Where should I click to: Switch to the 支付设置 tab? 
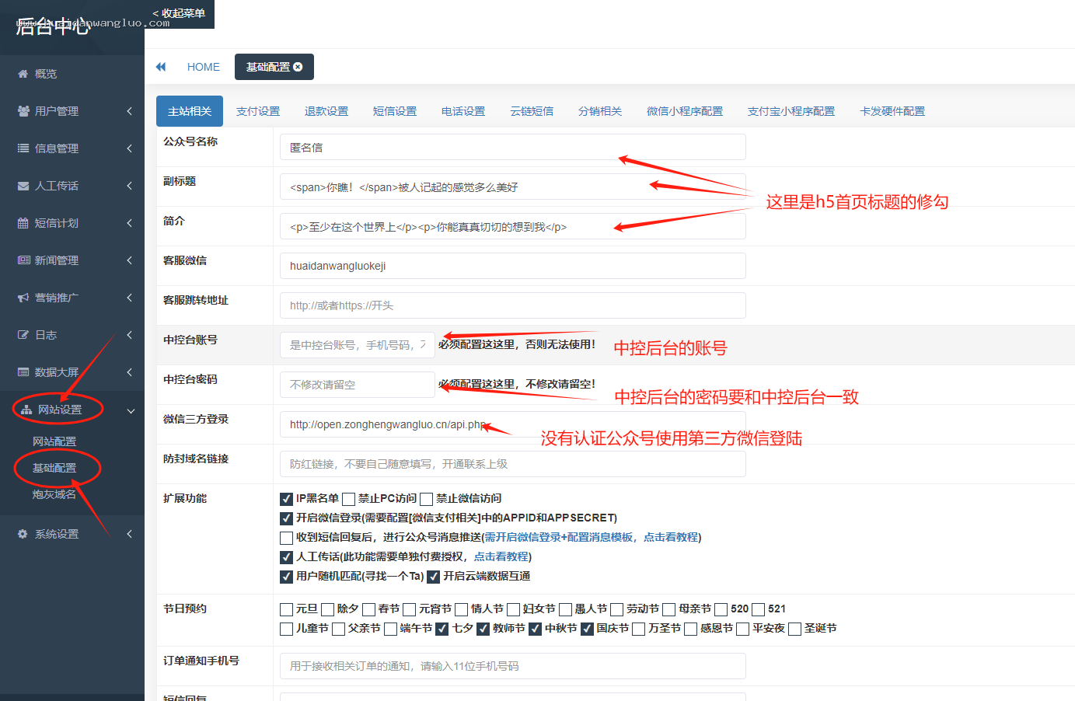[258, 111]
